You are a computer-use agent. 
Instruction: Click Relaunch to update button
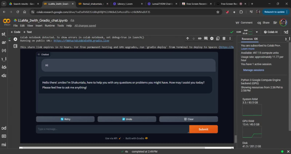click(276, 12)
